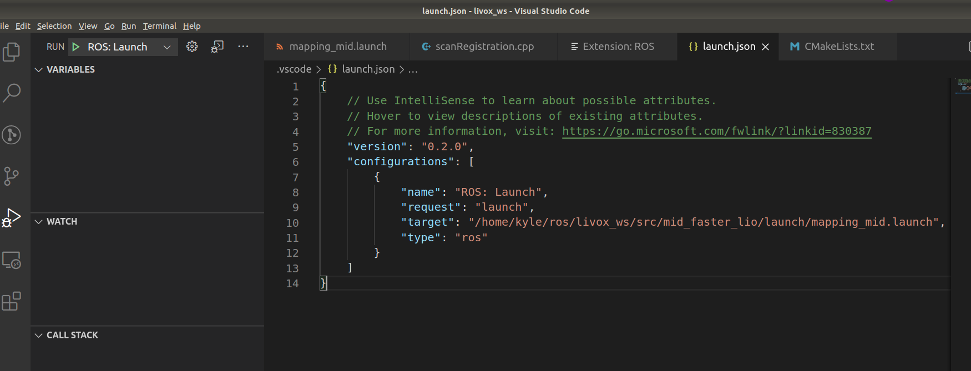Open the Selection menu
Viewport: 971px width, 371px height.
(54, 26)
